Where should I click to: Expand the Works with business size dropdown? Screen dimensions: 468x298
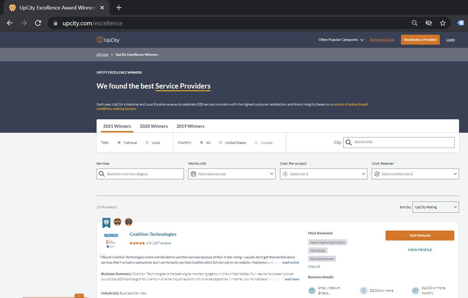point(232,174)
